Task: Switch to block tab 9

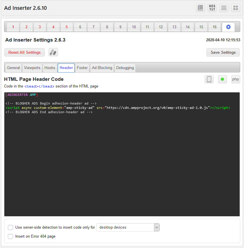Action: (120, 27)
